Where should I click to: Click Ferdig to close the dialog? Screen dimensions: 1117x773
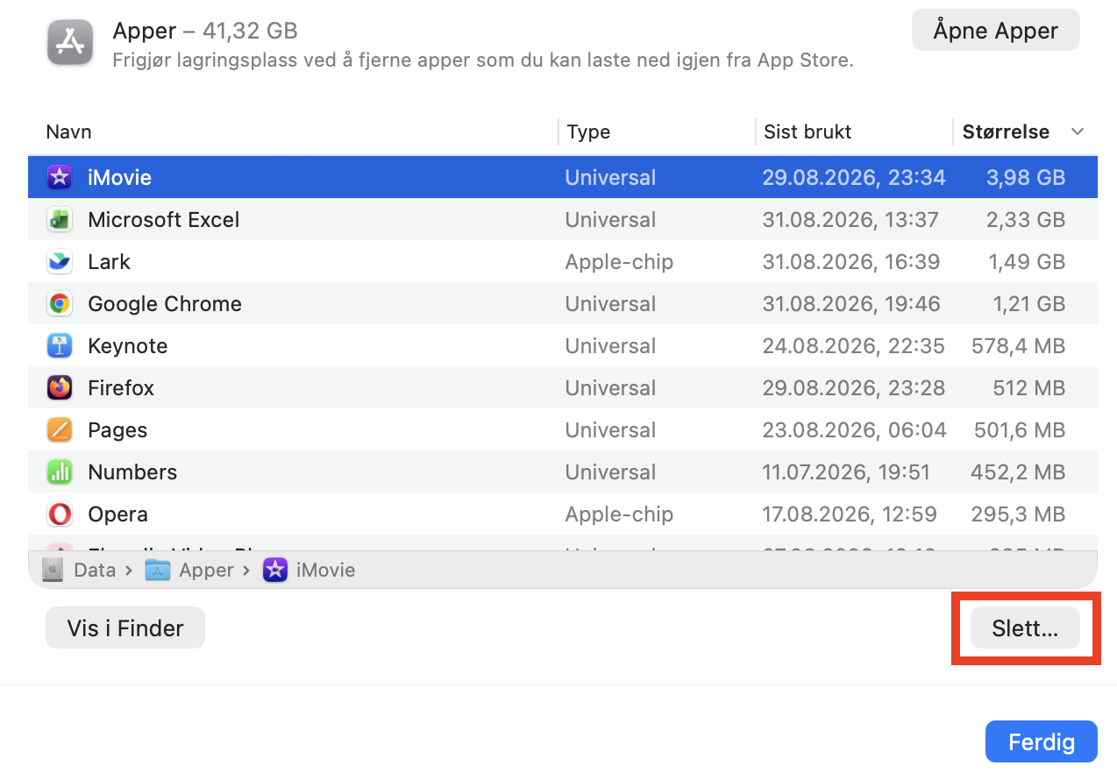click(1042, 742)
